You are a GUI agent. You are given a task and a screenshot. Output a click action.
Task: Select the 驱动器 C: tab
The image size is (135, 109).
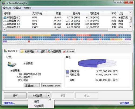11,51
